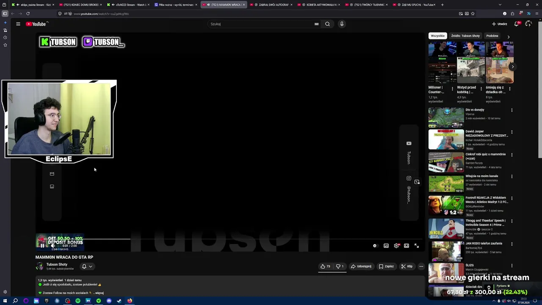Go back in browser history
The height and width of the screenshot is (305, 542).
pyautogui.click(x=13, y=14)
